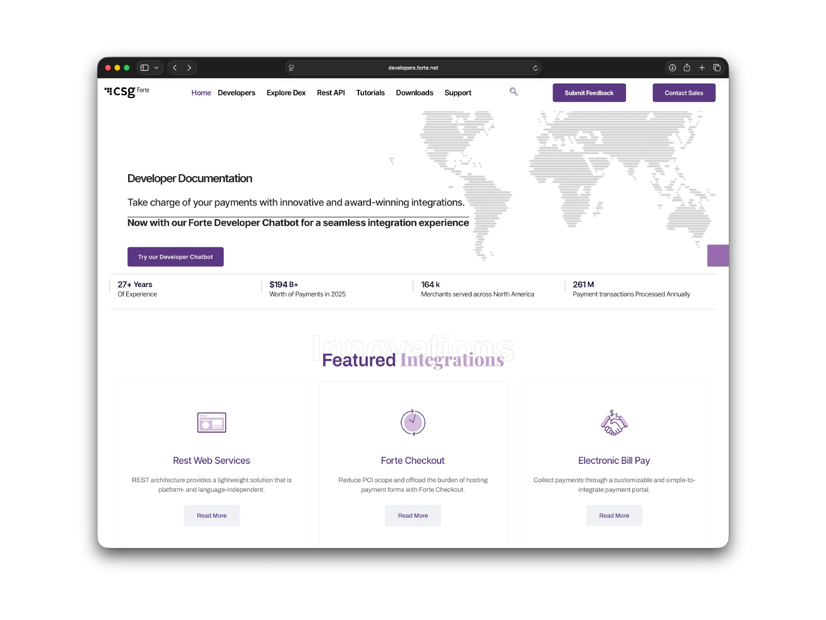Go back with the back arrow
This screenshot has height=620, width=826.
[x=175, y=68]
